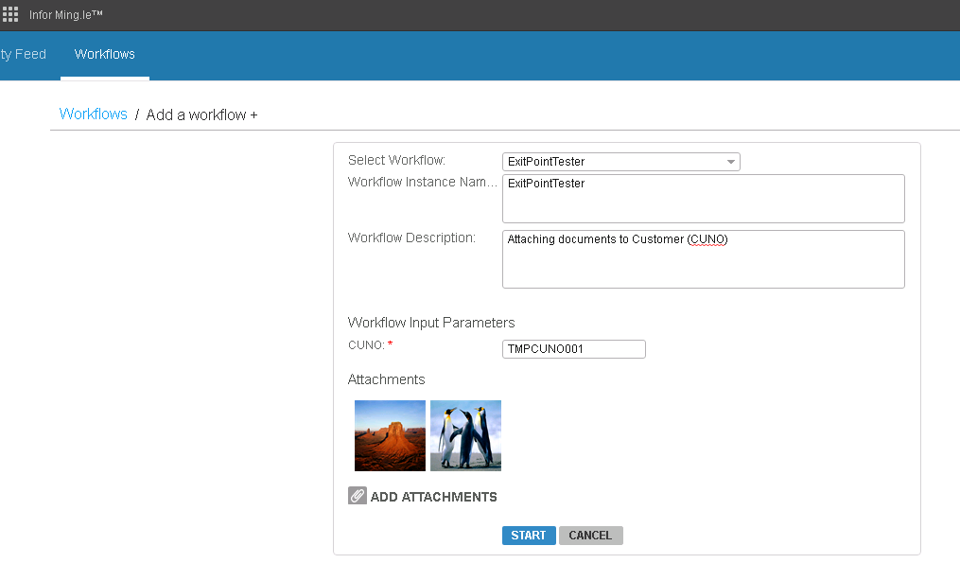Click the paperclip attachment icon

(x=358, y=496)
